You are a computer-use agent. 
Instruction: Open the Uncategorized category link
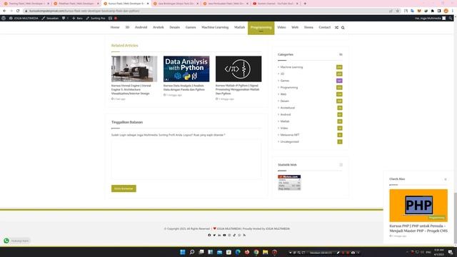(289, 142)
